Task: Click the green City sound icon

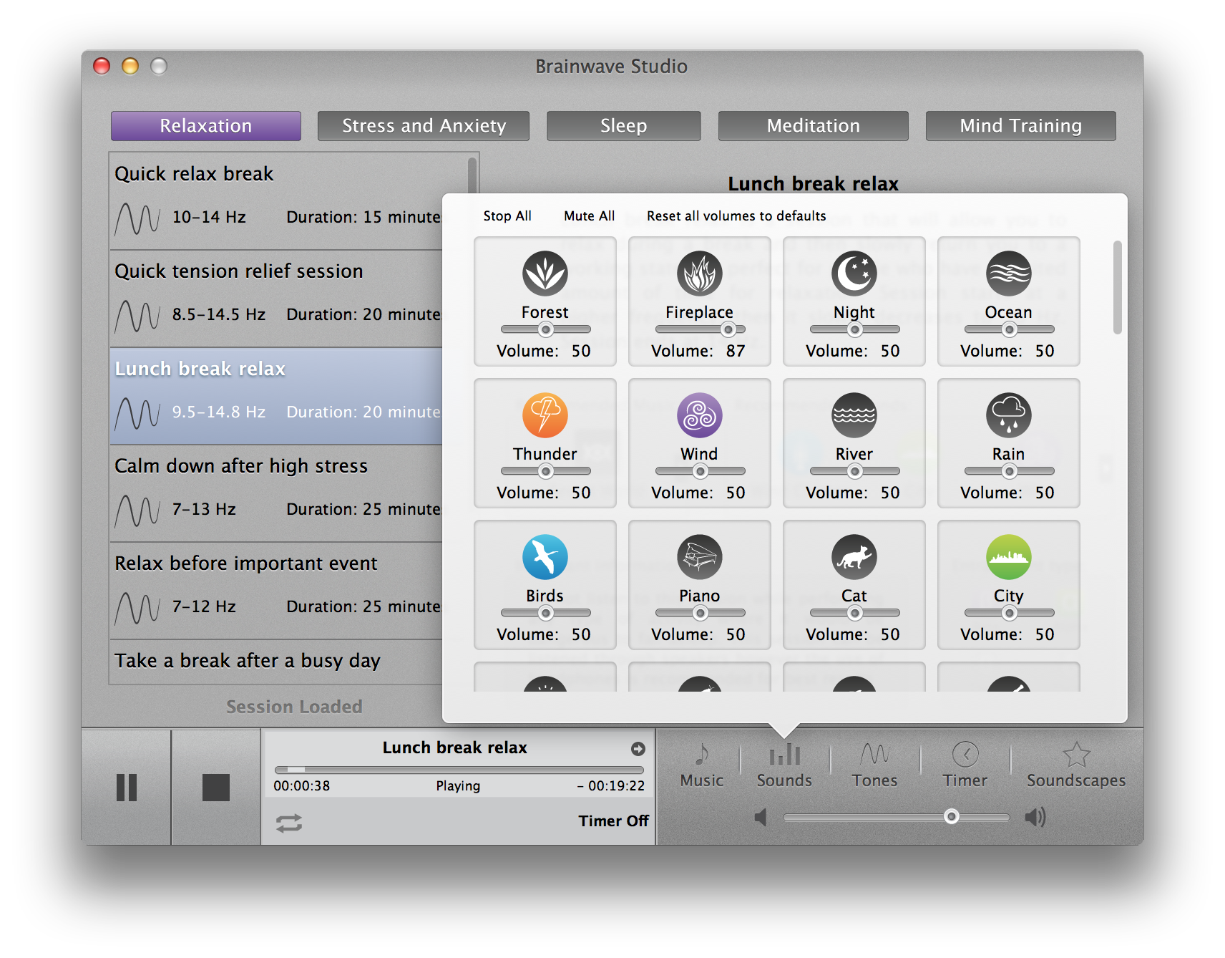Action: (x=1008, y=557)
